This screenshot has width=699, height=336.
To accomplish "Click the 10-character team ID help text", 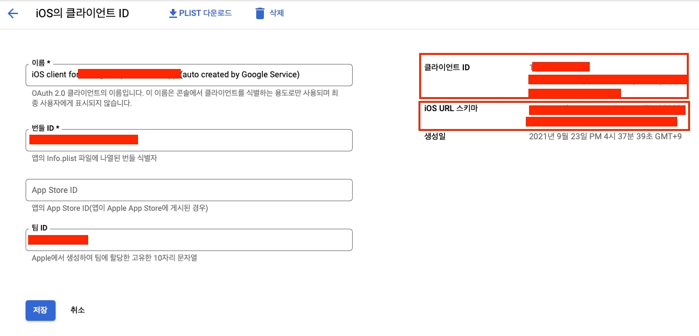I will tap(119, 257).
